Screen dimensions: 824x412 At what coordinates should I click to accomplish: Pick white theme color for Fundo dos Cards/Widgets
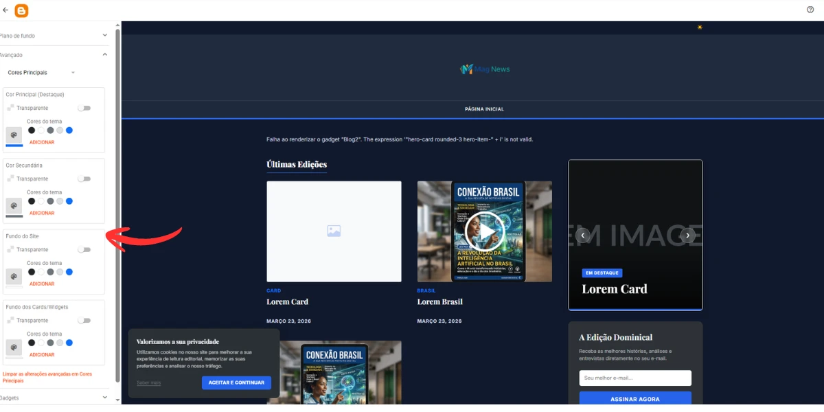[41, 343]
